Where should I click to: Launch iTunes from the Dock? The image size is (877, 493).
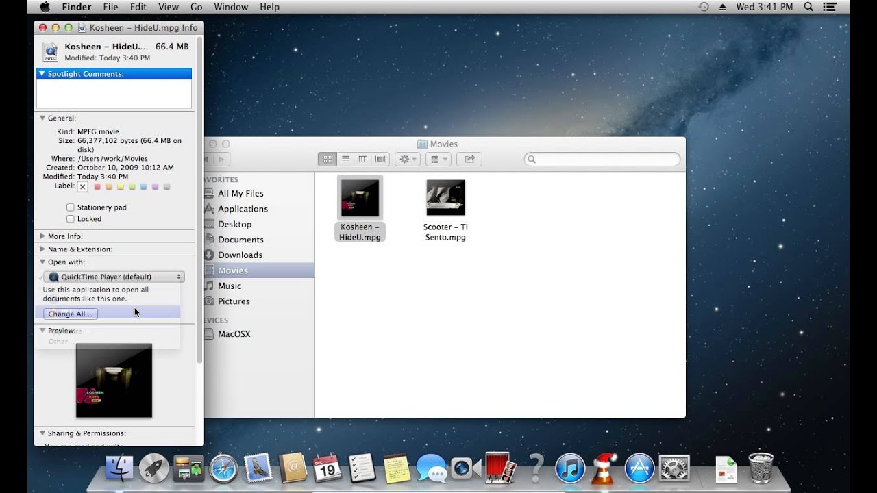[x=570, y=468]
